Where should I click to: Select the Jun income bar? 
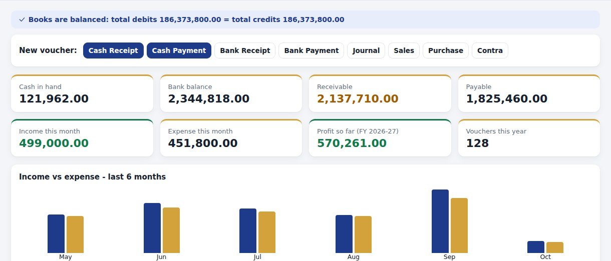(152, 228)
